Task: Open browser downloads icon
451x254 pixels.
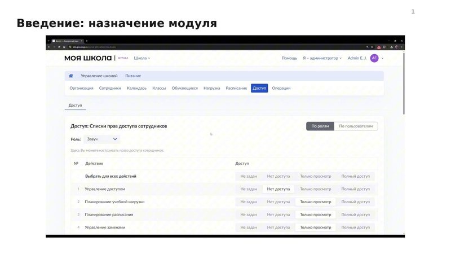Action: point(391,47)
